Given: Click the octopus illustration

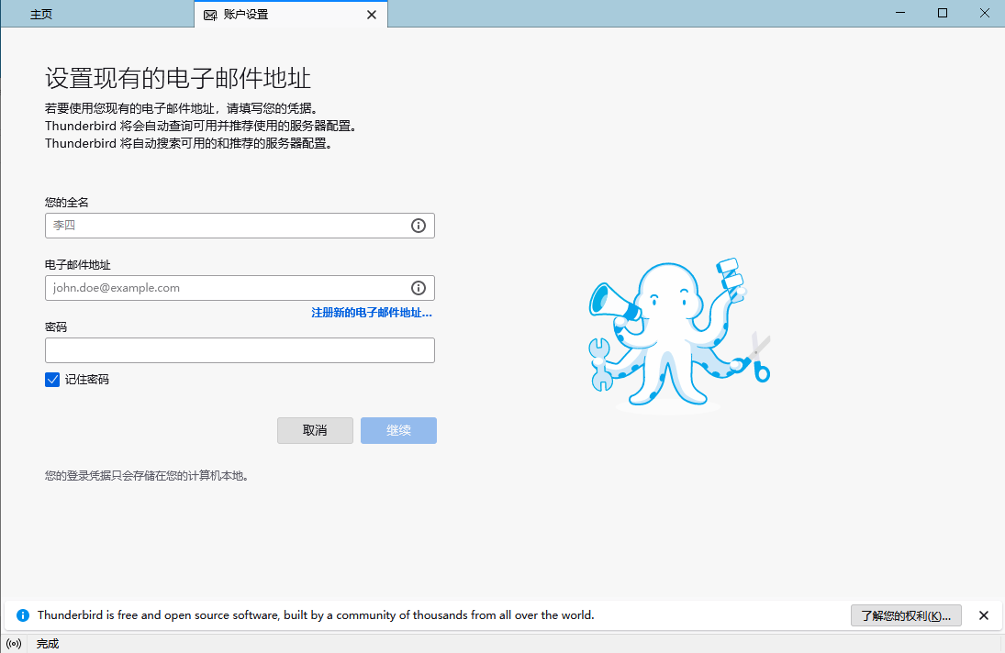Looking at the screenshot, I should (679, 334).
